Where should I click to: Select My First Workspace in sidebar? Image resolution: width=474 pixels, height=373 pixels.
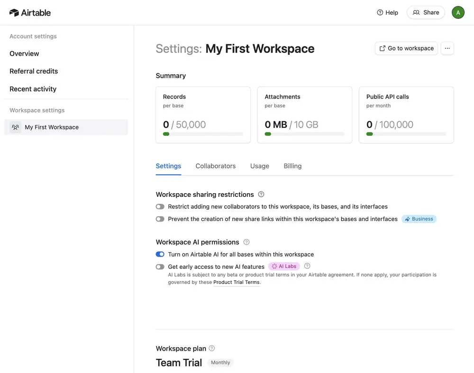pos(66,127)
